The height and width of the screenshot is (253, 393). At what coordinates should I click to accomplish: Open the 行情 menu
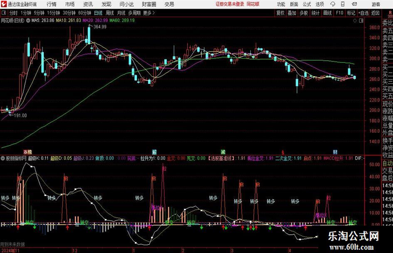(52, 4)
